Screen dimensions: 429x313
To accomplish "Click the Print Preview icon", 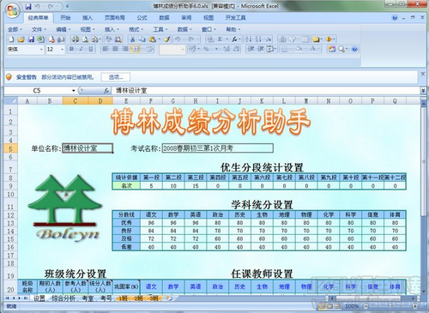I will click(x=85, y=39).
